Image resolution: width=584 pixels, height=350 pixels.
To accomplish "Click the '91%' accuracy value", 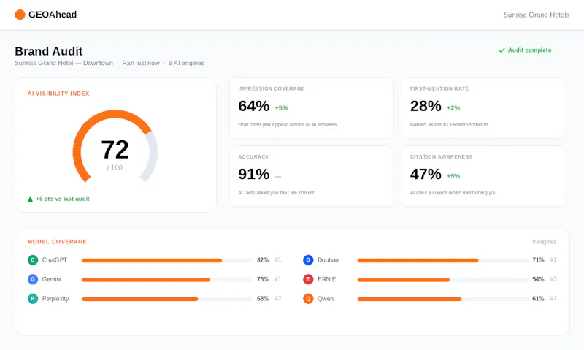I will point(253,174).
